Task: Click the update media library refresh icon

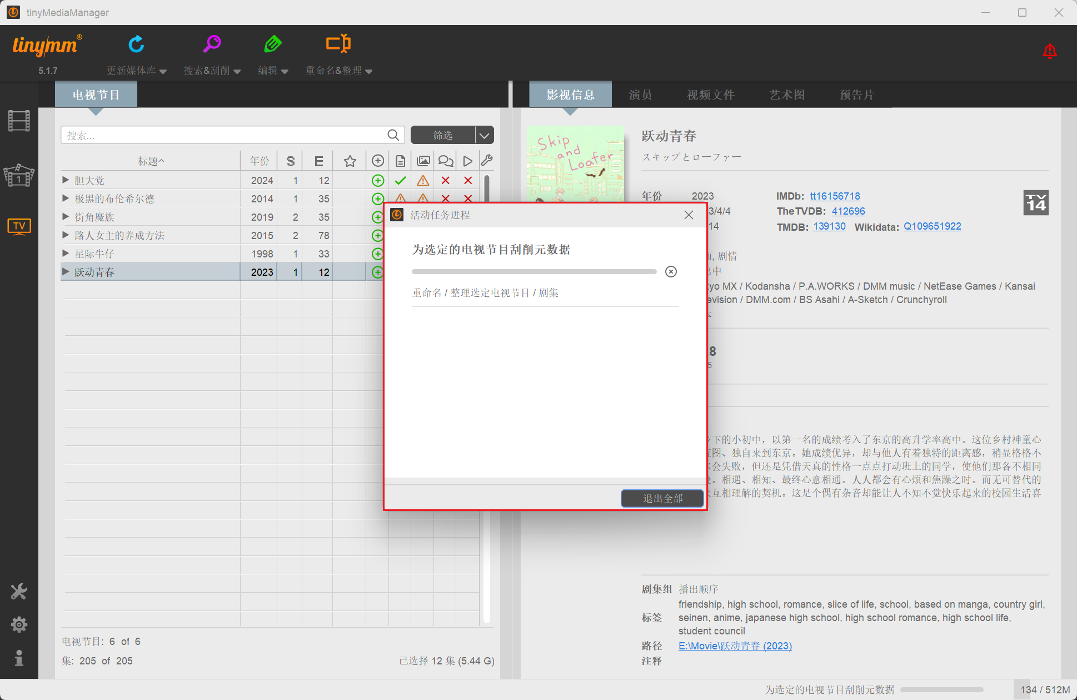Action: [136, 44]
